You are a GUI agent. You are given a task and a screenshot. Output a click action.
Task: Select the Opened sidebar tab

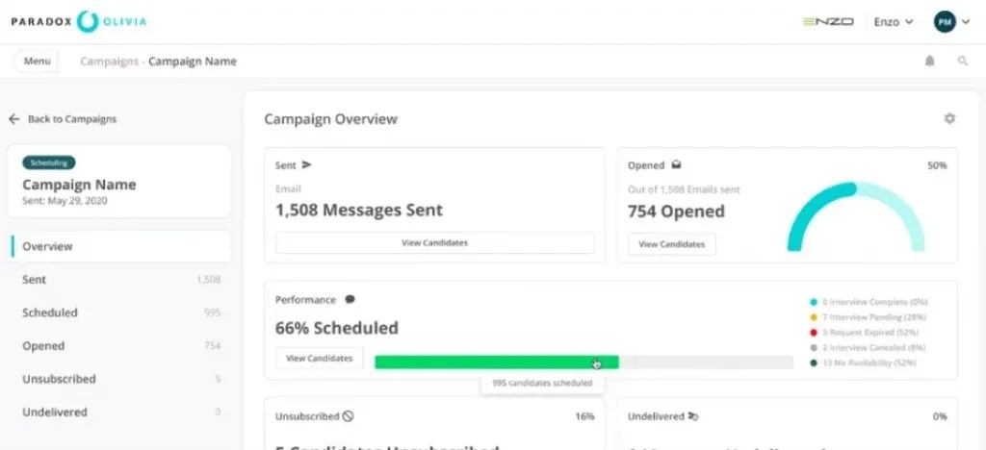[x=119, y=346]
